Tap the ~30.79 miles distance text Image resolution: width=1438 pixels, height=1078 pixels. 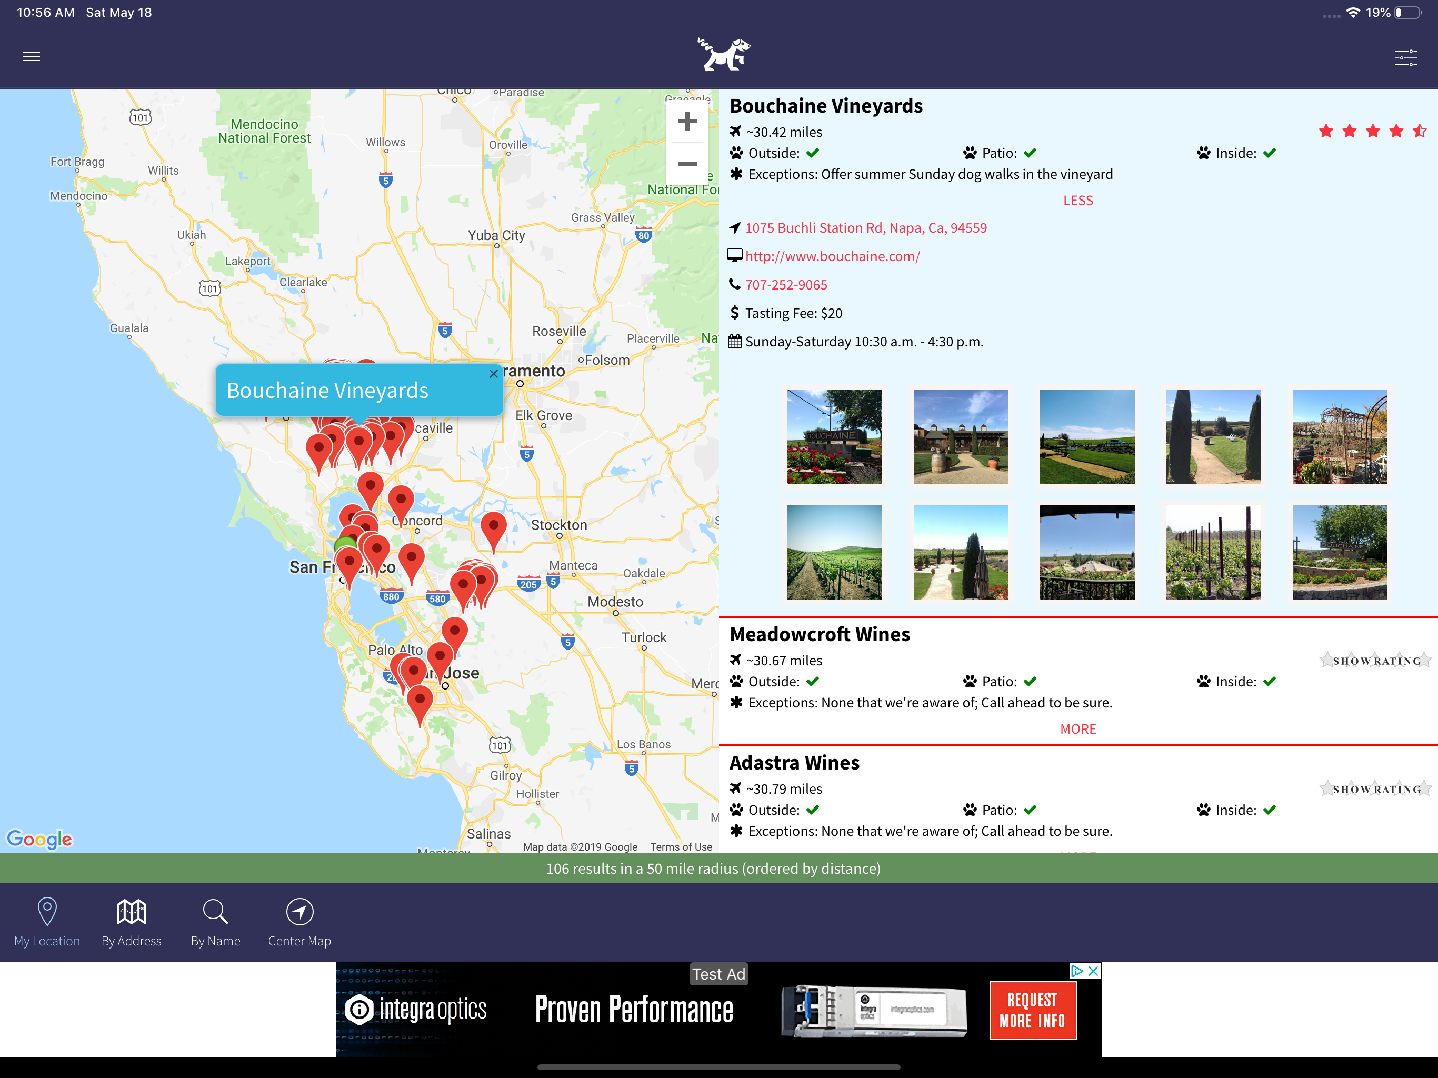coord(784,790)
